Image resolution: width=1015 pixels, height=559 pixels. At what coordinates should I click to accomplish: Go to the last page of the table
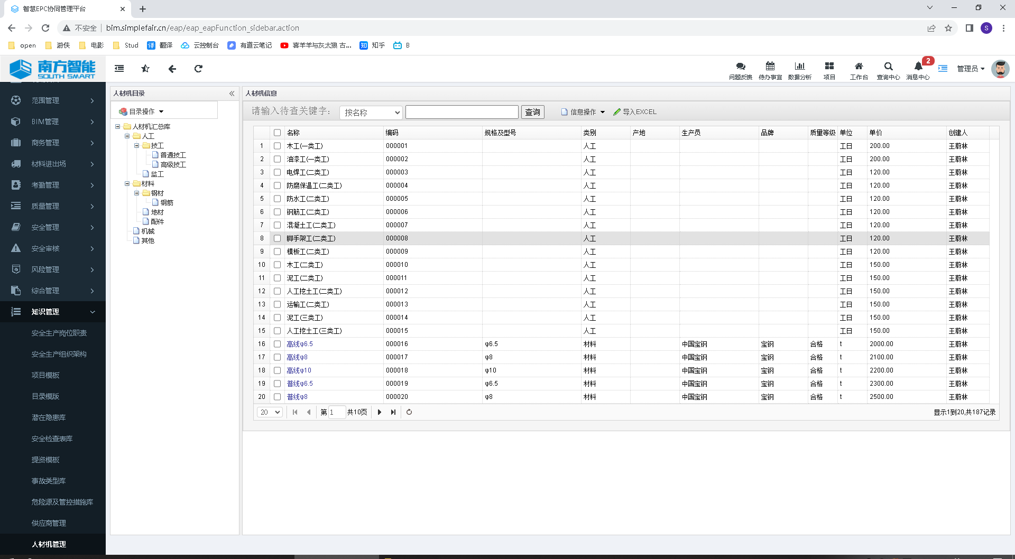[393, 412]
